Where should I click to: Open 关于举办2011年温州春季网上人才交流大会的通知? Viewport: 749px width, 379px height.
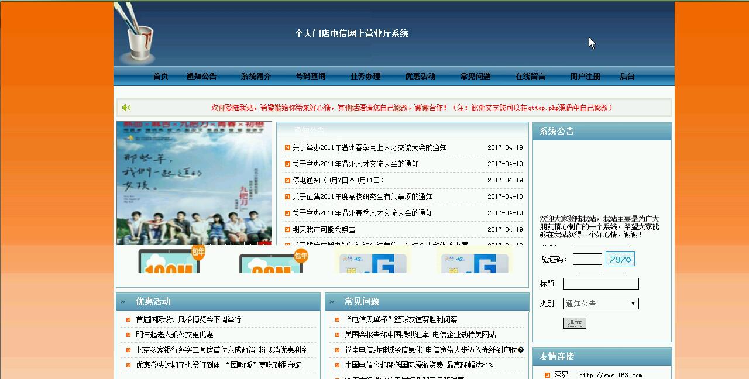tap(369, 148)
